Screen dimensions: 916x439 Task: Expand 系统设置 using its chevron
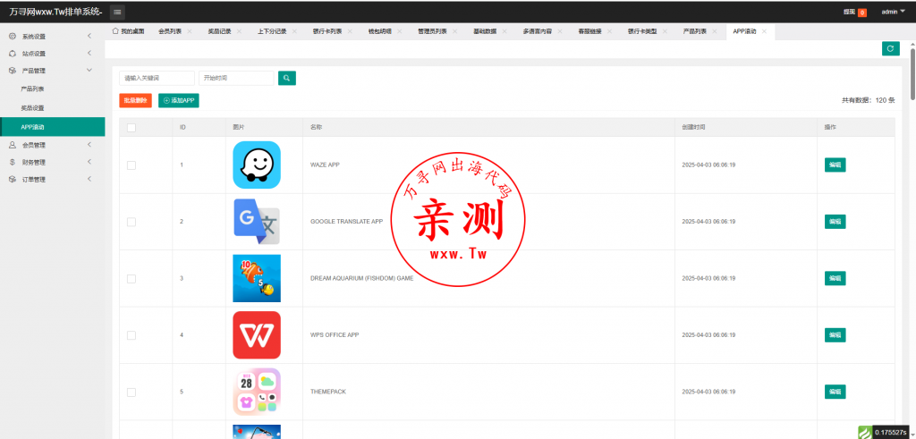tap(89, 36)
